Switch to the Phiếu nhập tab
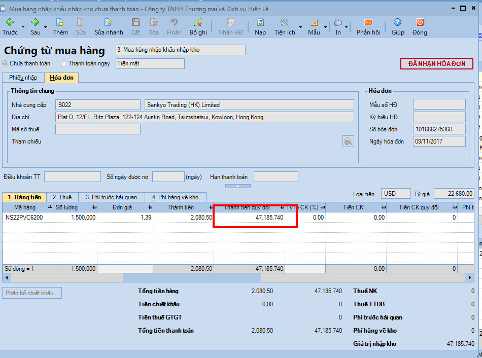The height and width of the screenshot is (358, 482). tap(23, 78)
